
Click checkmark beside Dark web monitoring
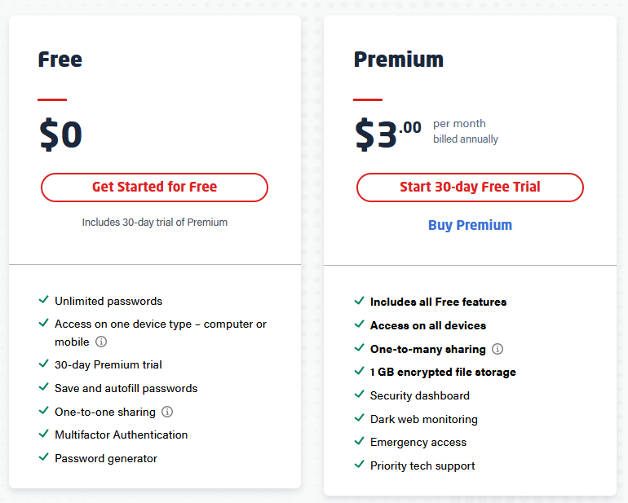point(359,418)
